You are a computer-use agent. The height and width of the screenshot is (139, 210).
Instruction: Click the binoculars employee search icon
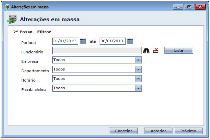(x=146, y=51)
